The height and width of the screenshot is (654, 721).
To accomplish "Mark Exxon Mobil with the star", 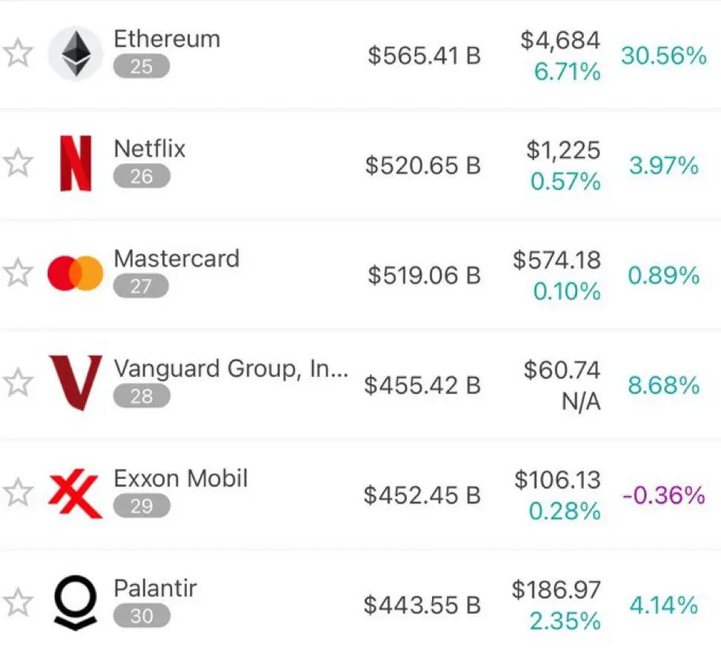I will 18,492.
